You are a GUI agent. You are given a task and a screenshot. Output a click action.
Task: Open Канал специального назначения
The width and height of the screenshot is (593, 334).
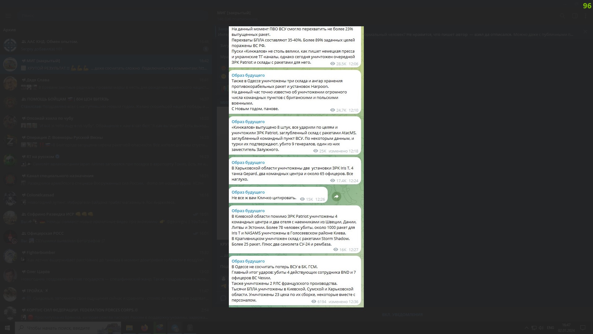106,179
